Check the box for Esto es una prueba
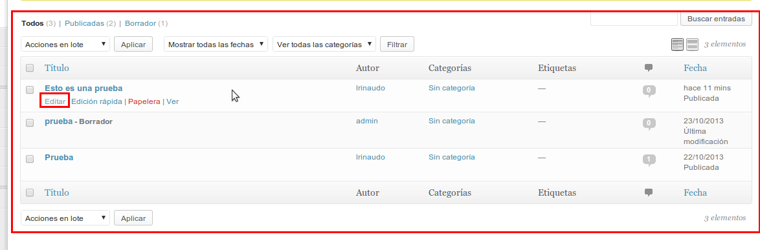The width and height of the screenshot is (760, 250). (30, 90)
